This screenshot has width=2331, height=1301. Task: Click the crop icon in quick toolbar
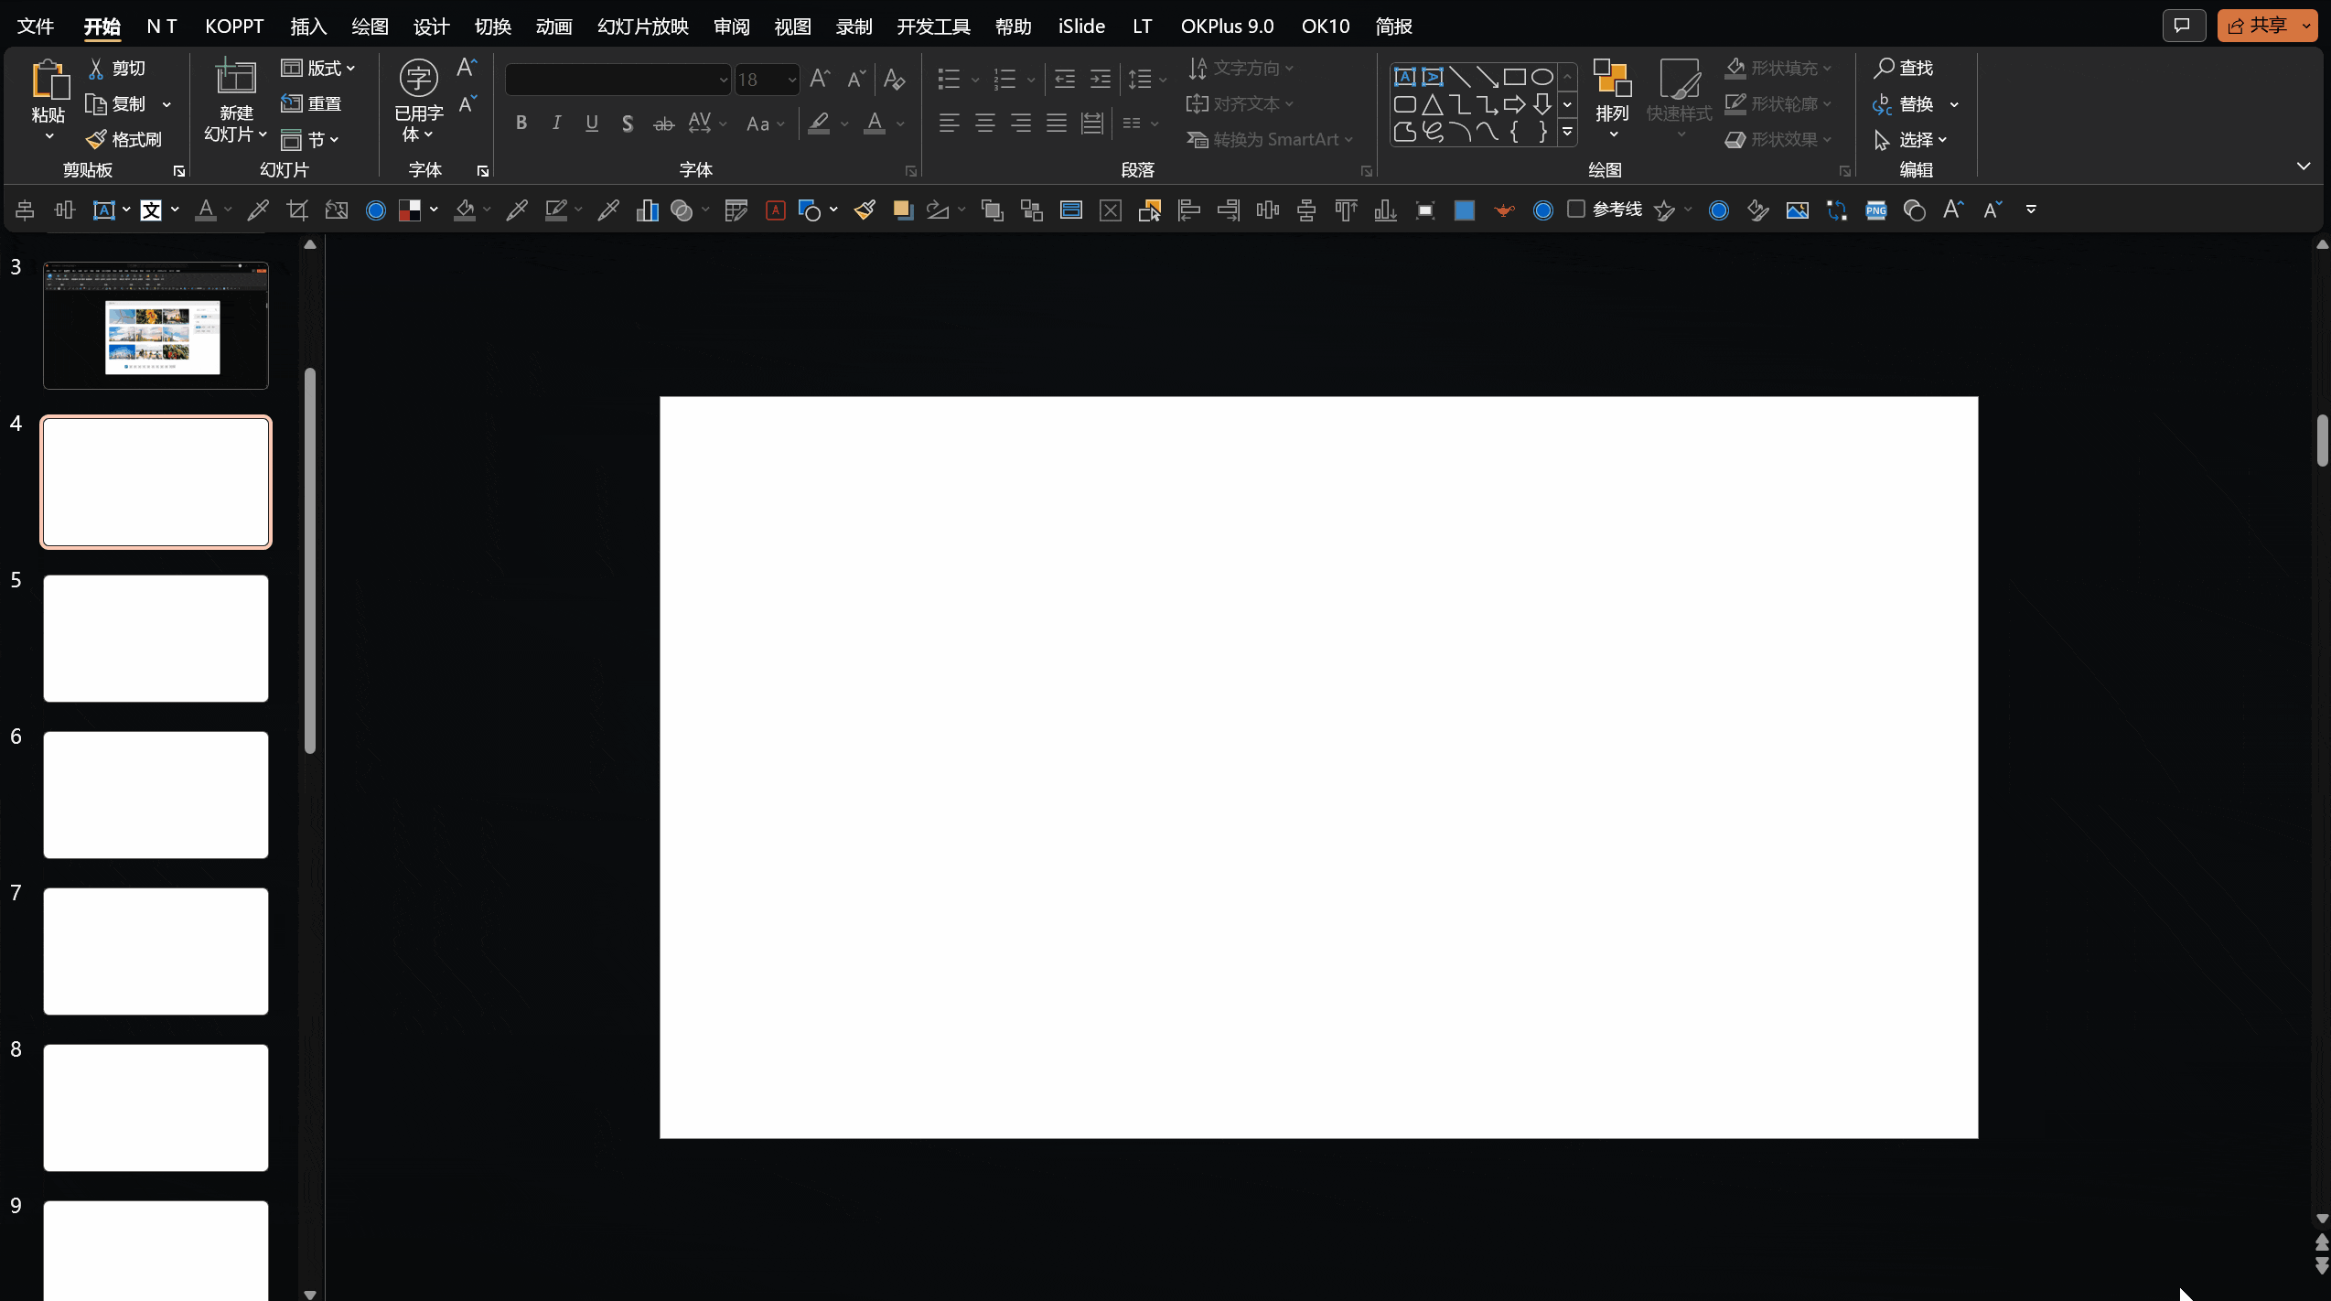(x=297, y=210)
